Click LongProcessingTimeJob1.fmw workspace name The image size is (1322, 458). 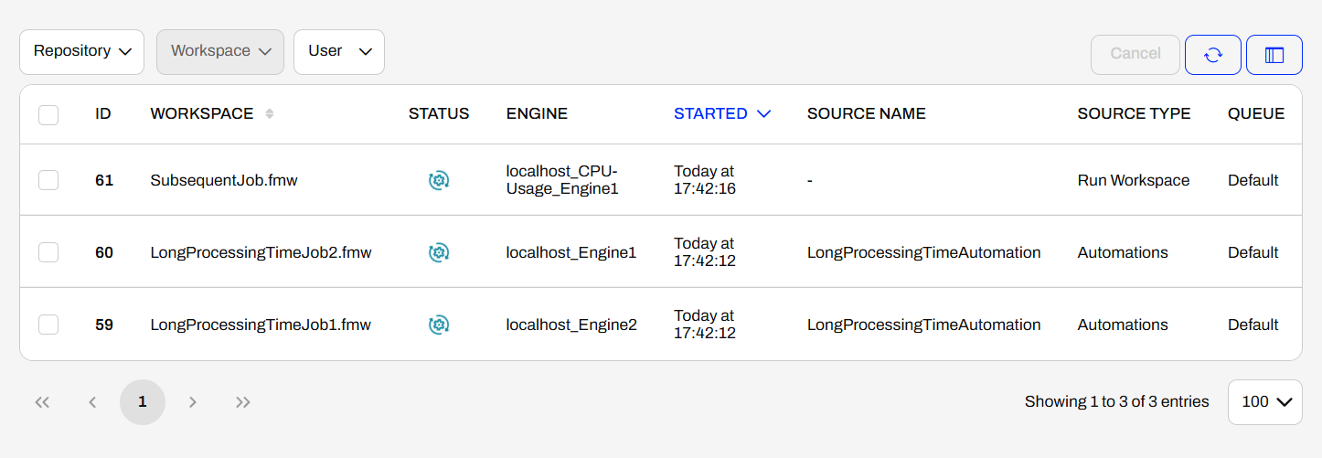(261, 325)
